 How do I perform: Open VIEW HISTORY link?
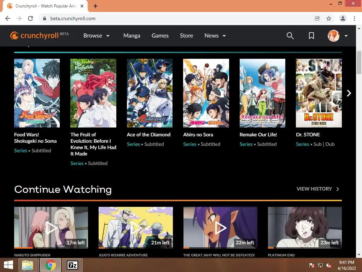pyautogui.click(x=318, y=189)
